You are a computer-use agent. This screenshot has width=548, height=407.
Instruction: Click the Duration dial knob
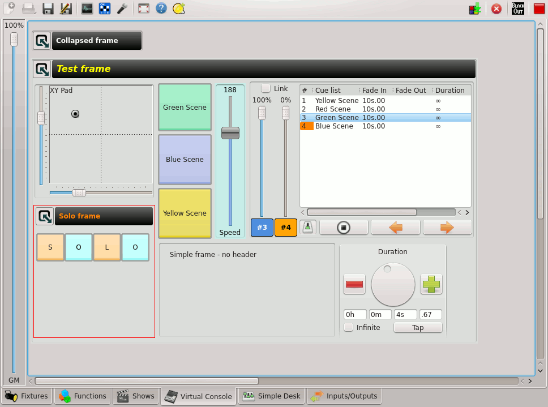393,284
